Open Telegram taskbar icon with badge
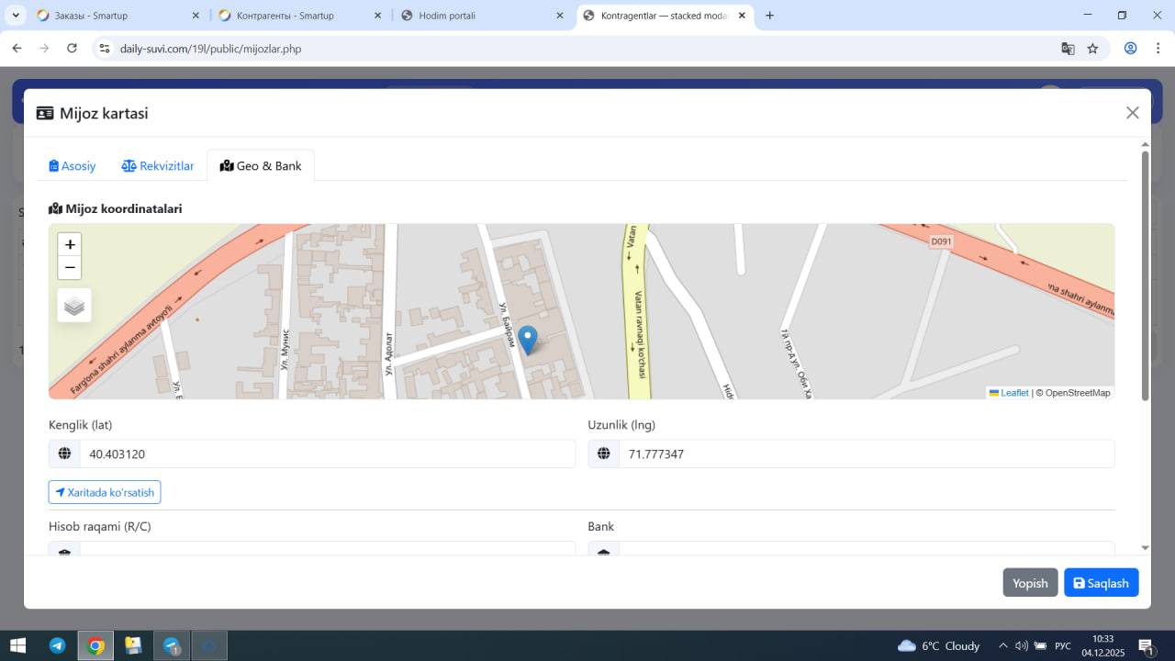Viewport: 1175px width, 661px height. 172,645
